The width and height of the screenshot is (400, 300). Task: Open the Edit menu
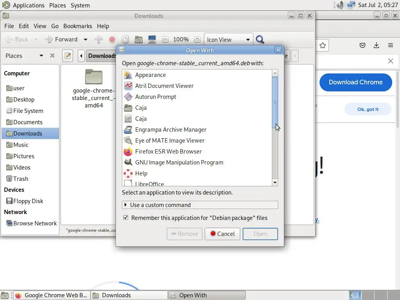[24, 26]
